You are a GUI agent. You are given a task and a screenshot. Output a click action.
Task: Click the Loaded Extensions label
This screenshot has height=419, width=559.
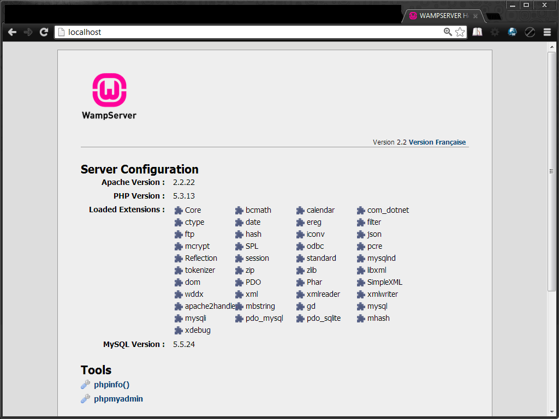point(127,209)
